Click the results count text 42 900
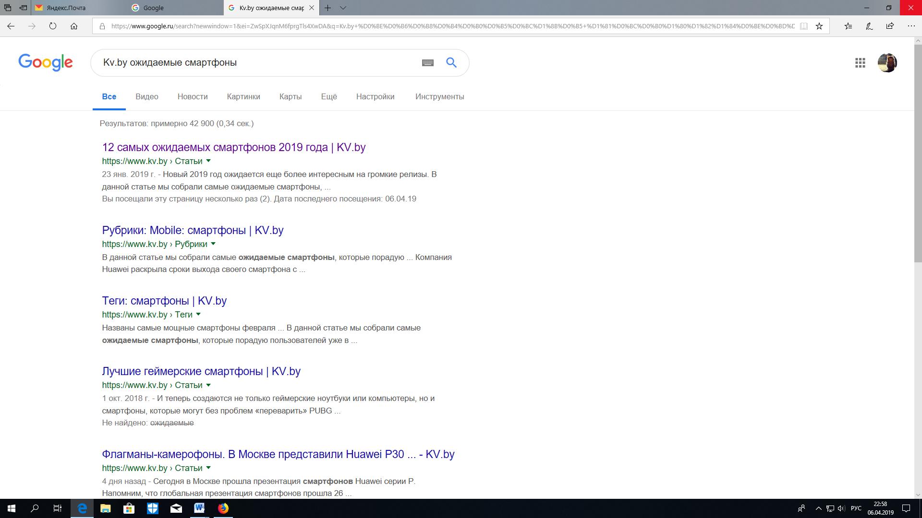Viewport: 922px width, 518px height. tap(202, 123)
